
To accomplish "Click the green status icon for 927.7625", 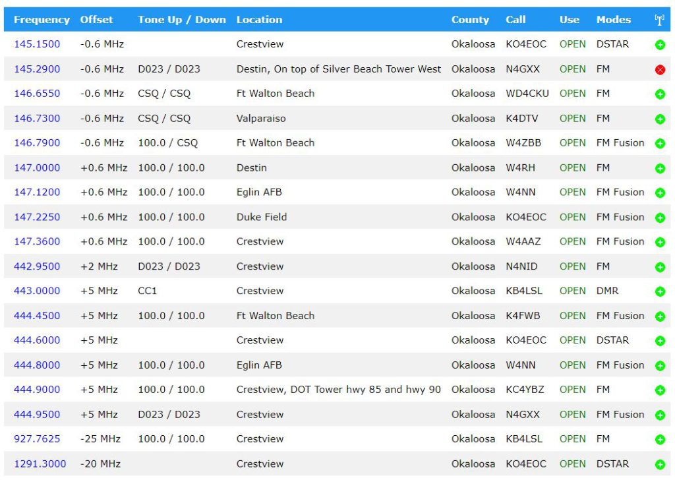I will pyautogui.click(x=660, y=440).
